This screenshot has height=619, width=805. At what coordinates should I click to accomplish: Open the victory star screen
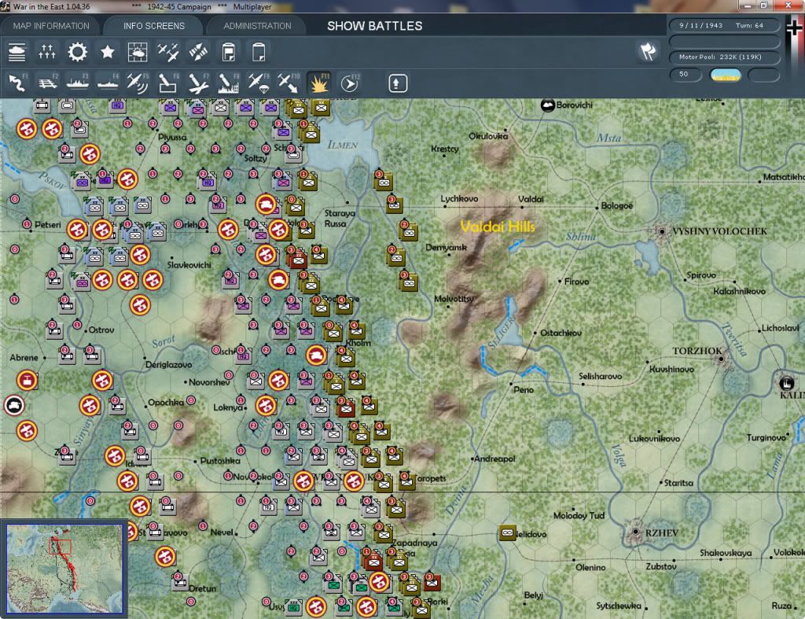[x=107, y=53]
